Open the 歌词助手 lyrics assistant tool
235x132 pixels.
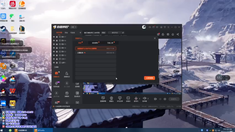point(77,94)
